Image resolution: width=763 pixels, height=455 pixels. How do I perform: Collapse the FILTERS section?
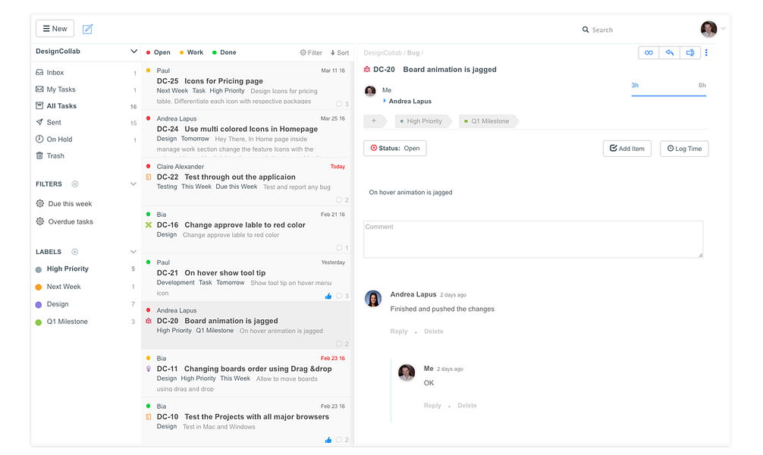pyautogui.click(x=133, y=184)
